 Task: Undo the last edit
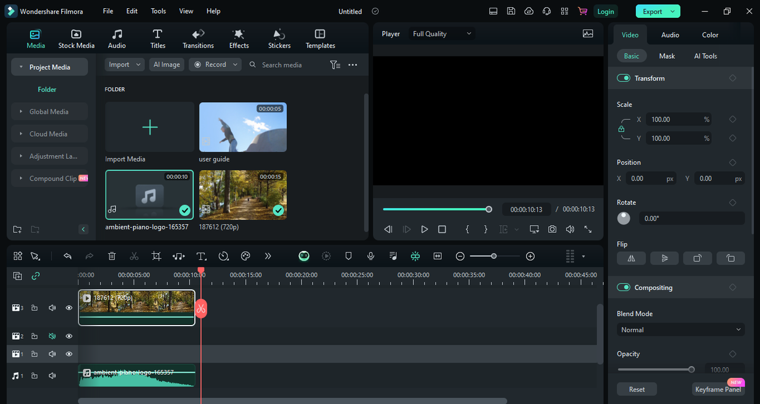[67, 255]
